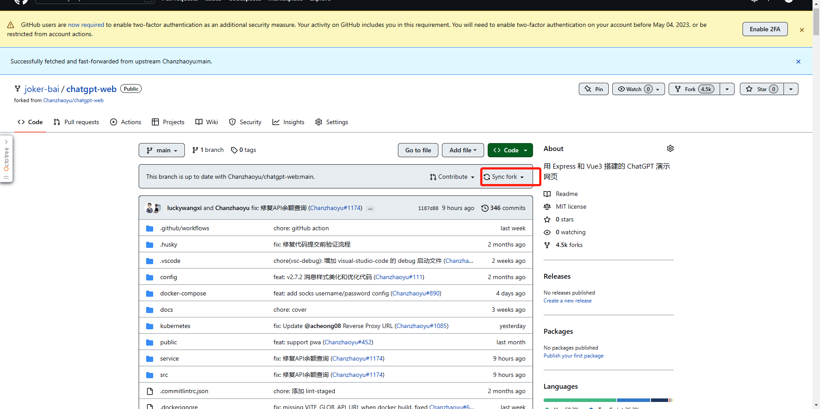Viewport: 820px width, 409px height.
Task: Open the .commitlintrc.json file
Action: (x=184, y=391)
